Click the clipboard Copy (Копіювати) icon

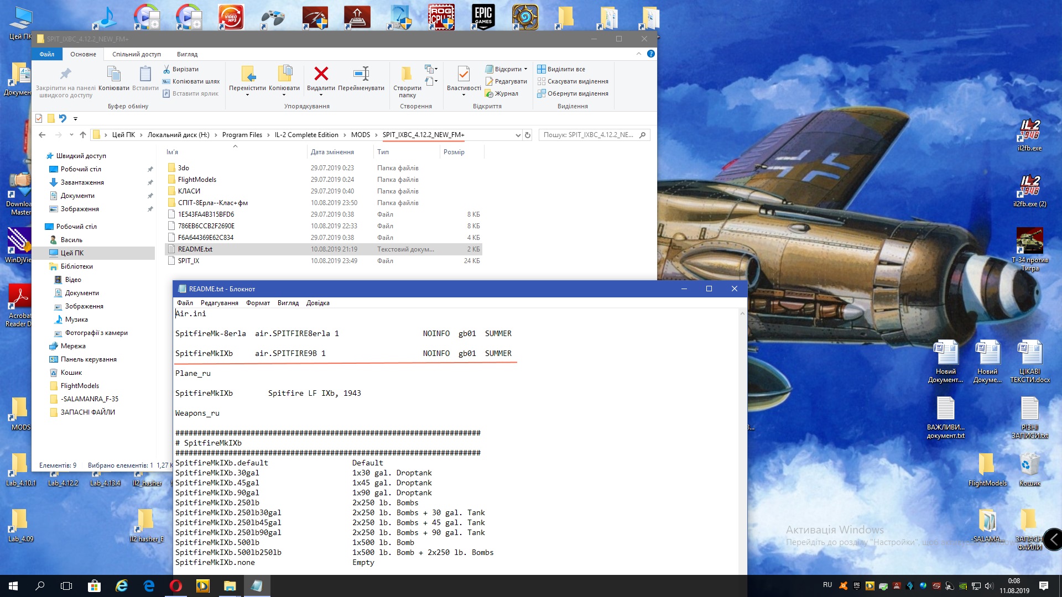click(x=114, y=74)
